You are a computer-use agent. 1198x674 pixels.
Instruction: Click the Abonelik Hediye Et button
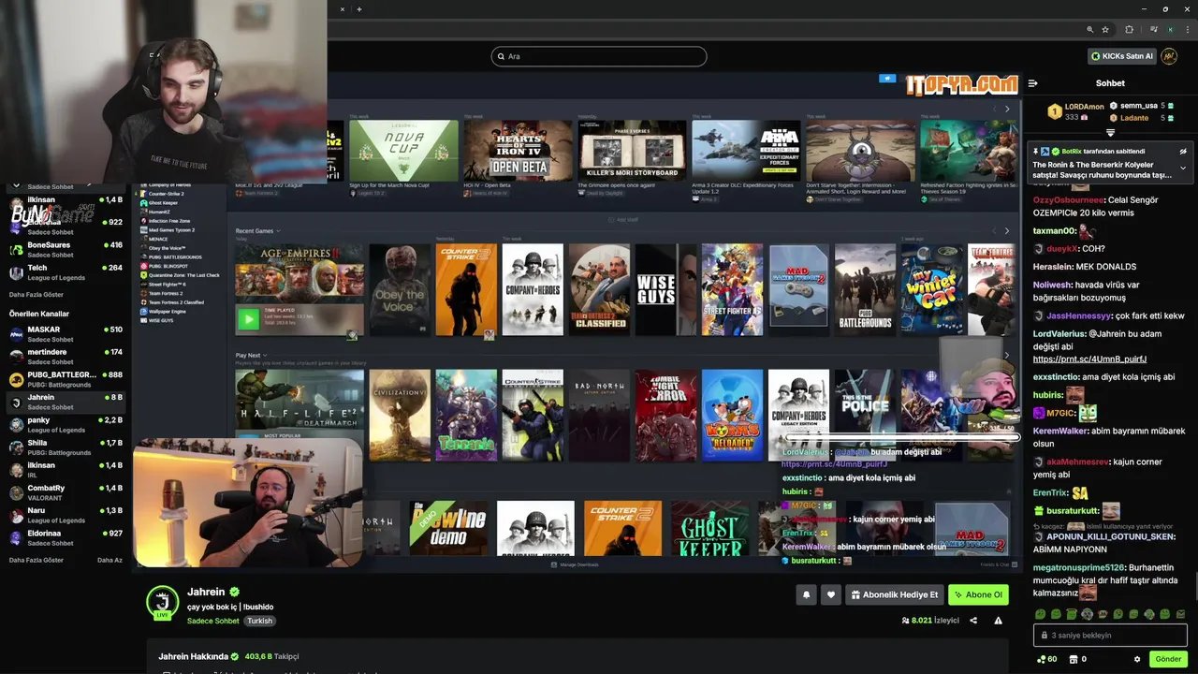point(895,594)
